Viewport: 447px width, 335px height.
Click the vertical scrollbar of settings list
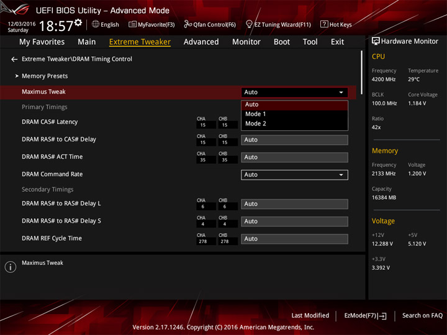(361, 73)
